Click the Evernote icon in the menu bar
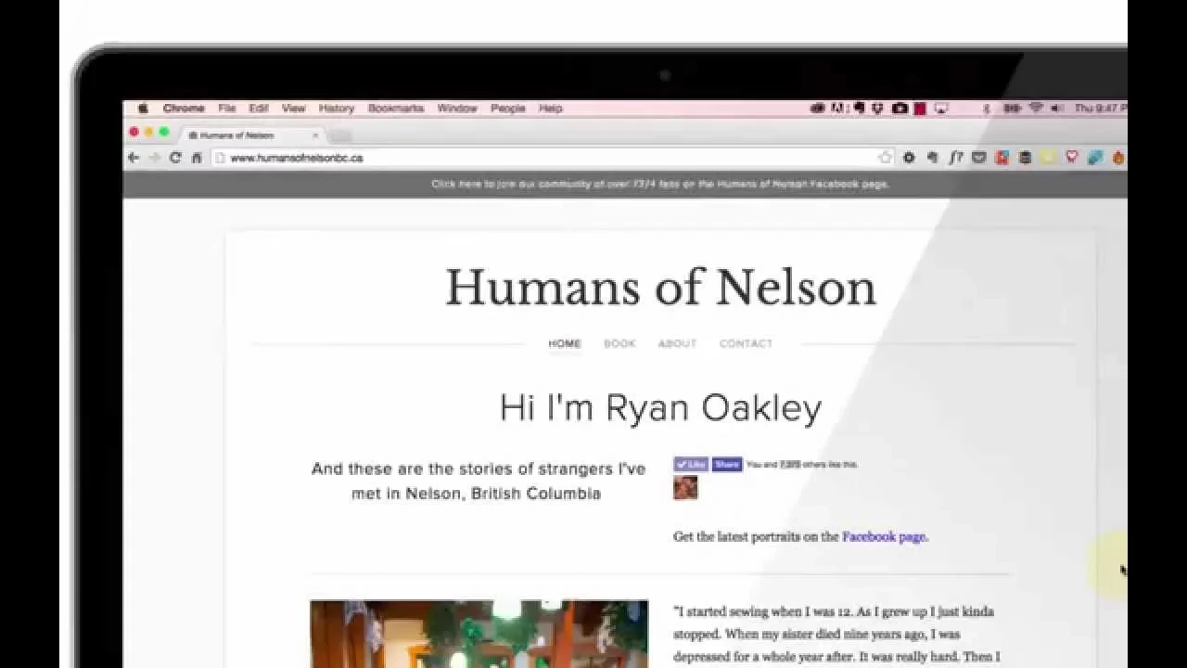 coord(859,109)
